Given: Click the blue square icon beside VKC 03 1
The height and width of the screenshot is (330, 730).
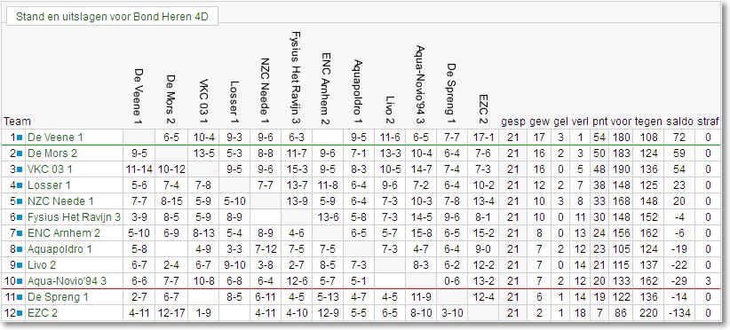Looking at the screenshot, I should 20,169.
